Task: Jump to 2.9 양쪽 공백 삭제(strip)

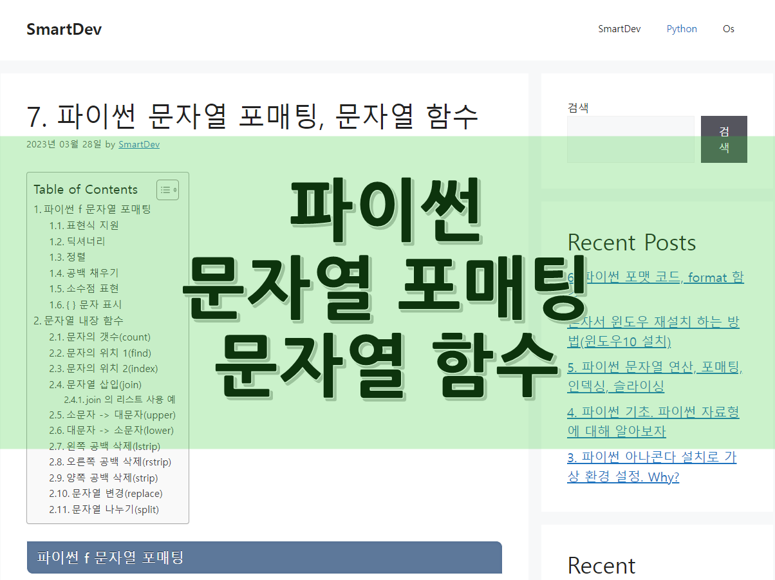Action: 104,478
